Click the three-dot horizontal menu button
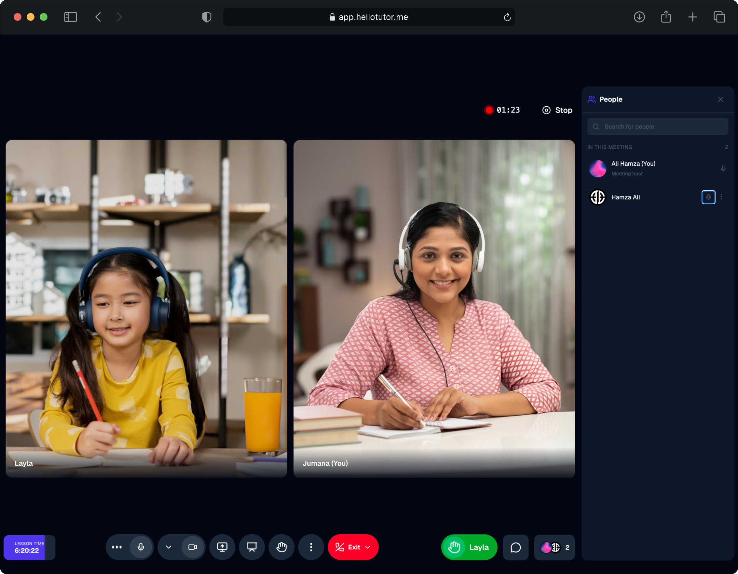Image resolution: width=738 pixels, height=574 pixels. 117,547
